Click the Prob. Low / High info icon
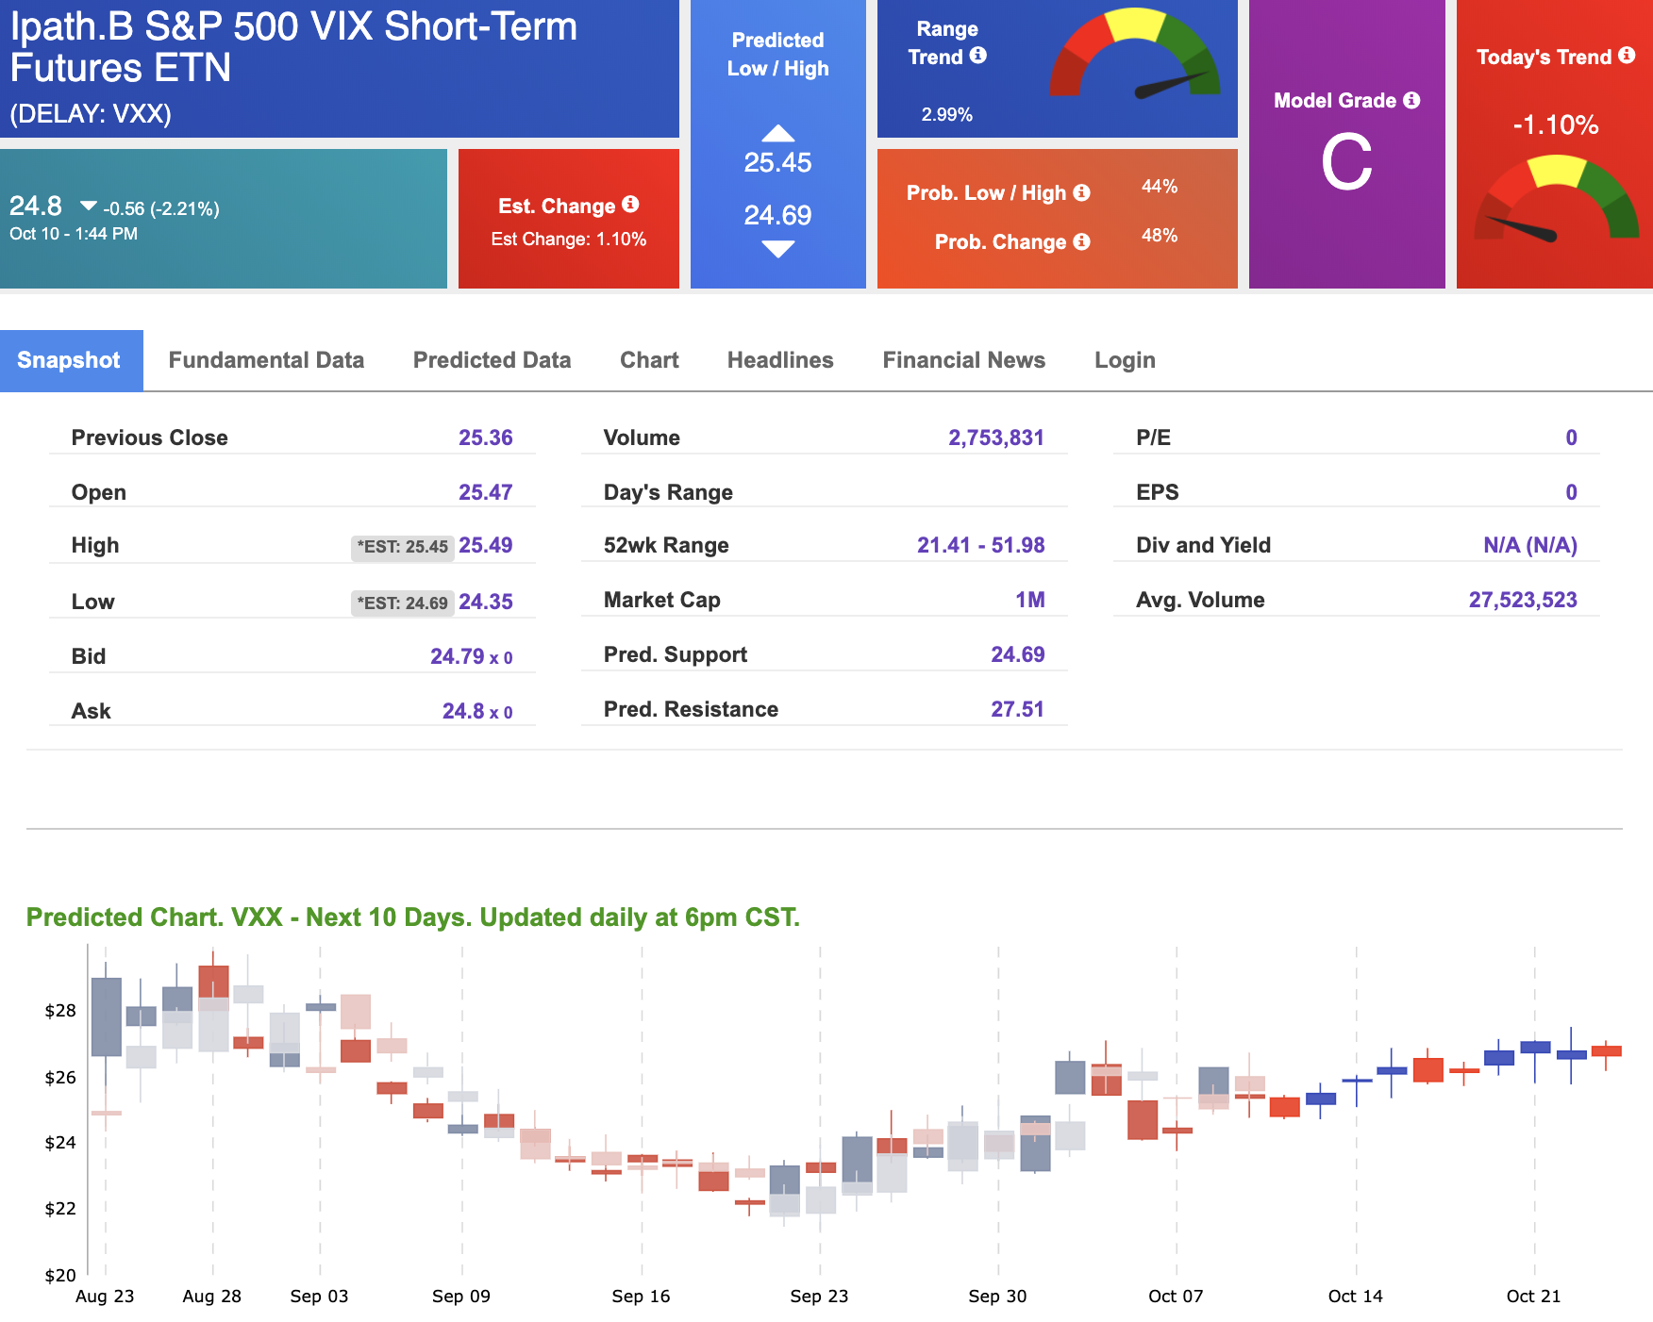 (1082, 192)
